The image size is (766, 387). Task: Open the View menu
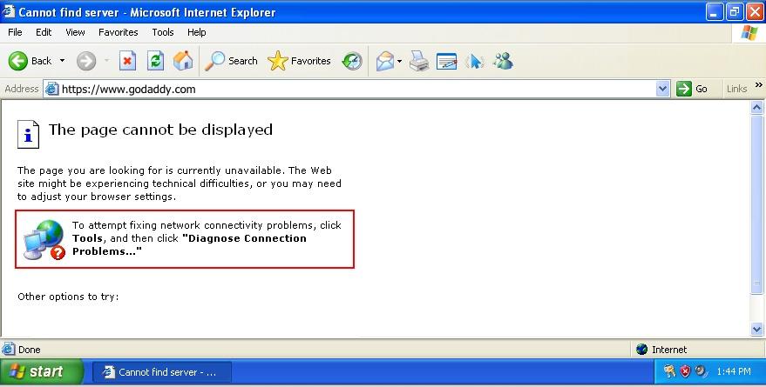coord(75,32)
